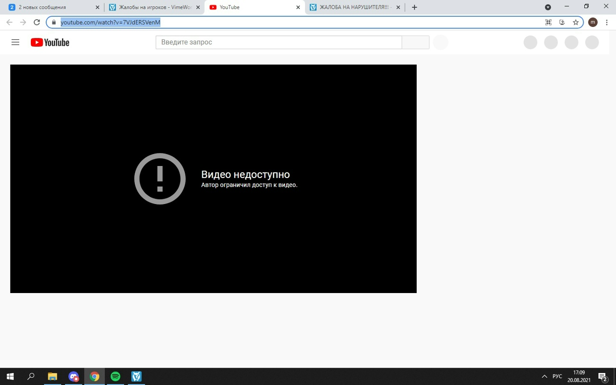This screenshot has height=385, width=616.
Task: Click the install/download icon in address bar
Action: pyautogui.click(x=562, y=22)
